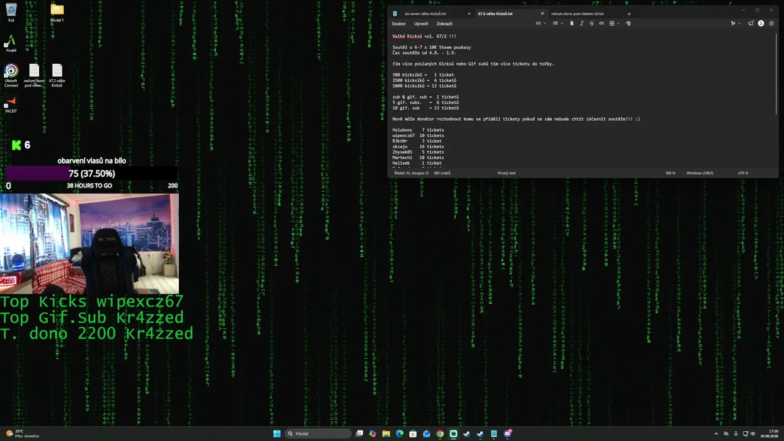Open Microsoft Edge from the taskbar
Viewport: 784px width, 441px height.
399,434
